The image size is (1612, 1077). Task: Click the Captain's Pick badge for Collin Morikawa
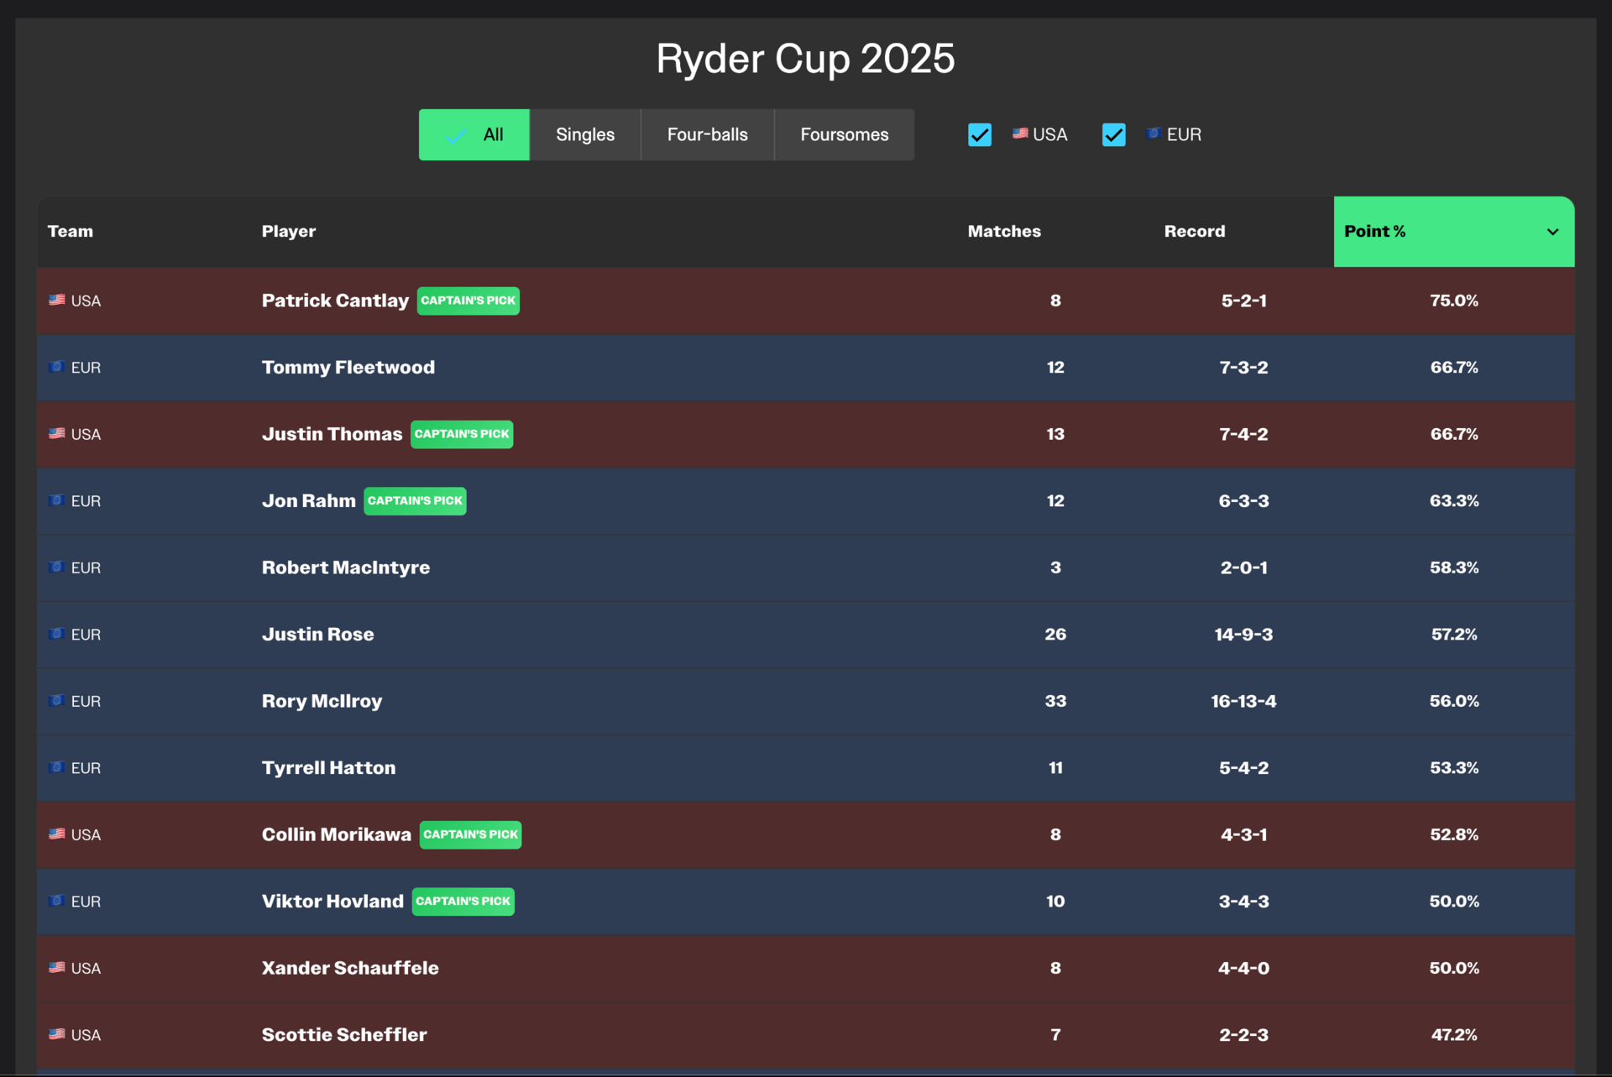(x=470, y=834)
